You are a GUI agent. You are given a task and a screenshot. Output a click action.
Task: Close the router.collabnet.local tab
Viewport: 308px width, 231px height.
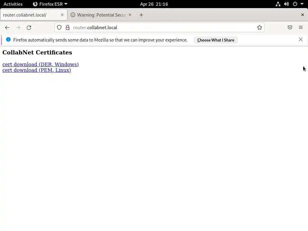pos(62,15)
